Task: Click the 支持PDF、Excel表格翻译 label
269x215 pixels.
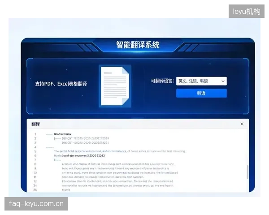Action: pos(61,84)
